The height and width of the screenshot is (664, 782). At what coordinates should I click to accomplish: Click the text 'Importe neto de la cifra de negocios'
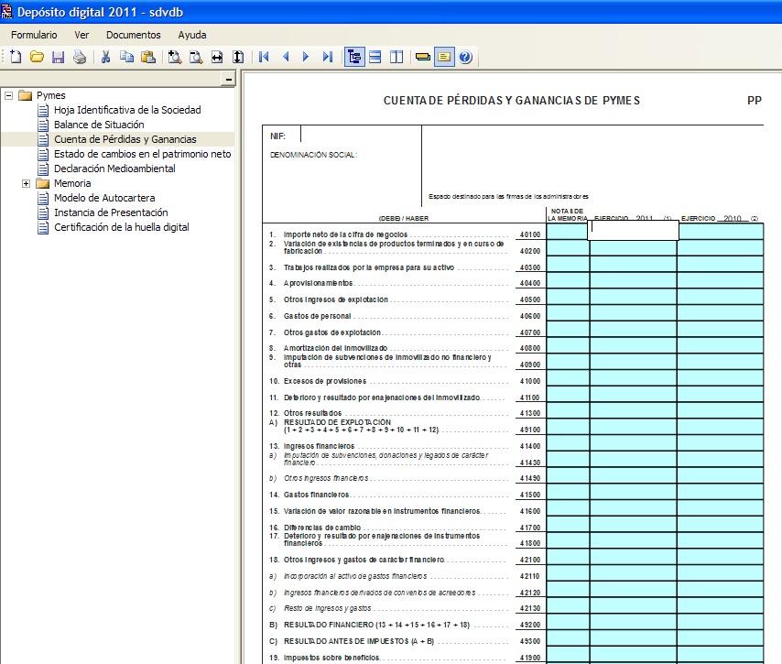click(345, 234)
